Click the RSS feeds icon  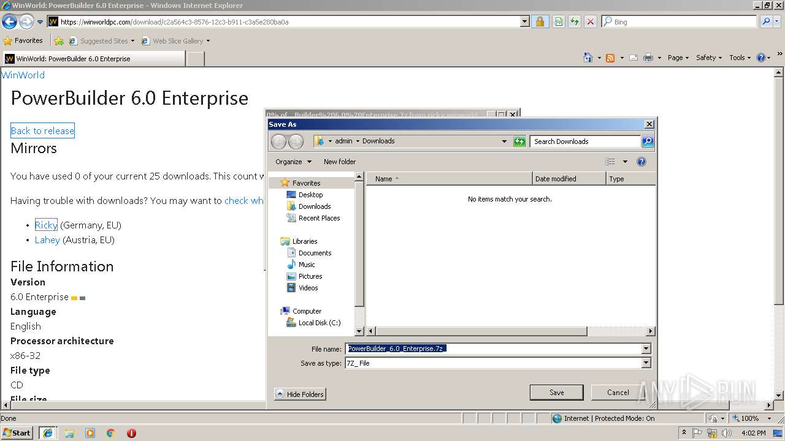point(610,58)
